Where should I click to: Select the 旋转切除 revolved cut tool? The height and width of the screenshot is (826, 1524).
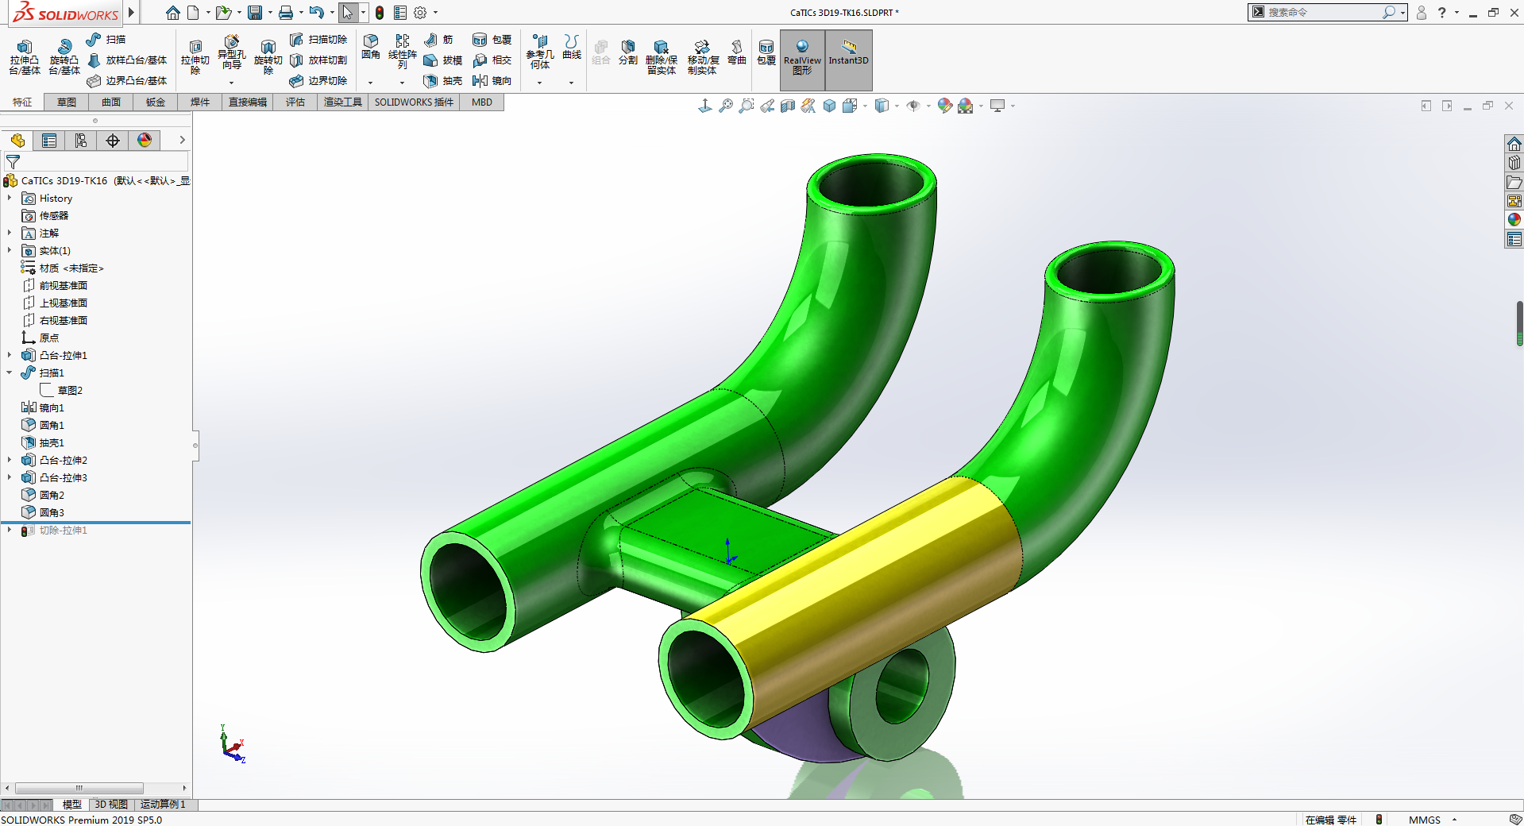(x=268, y=57)
